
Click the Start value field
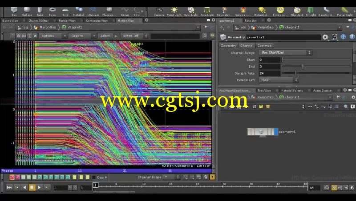click(270, 60)
